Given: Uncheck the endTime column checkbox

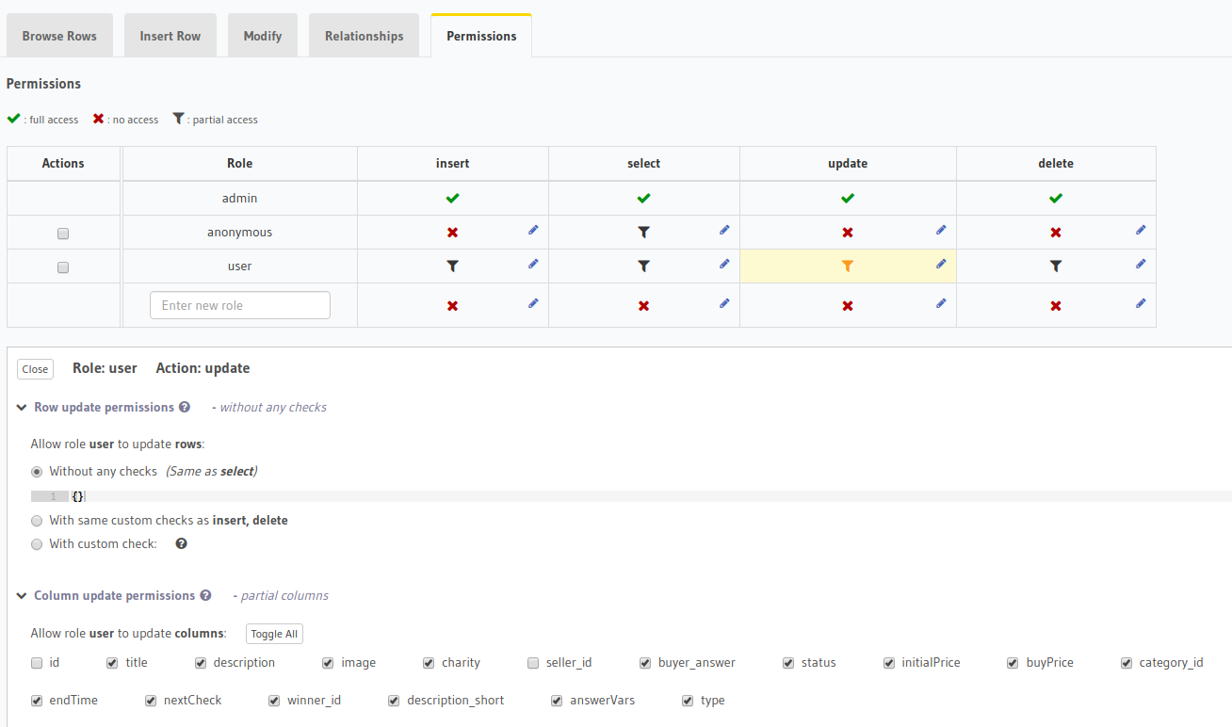Looking at the screenshot, I should pos(37,701).
